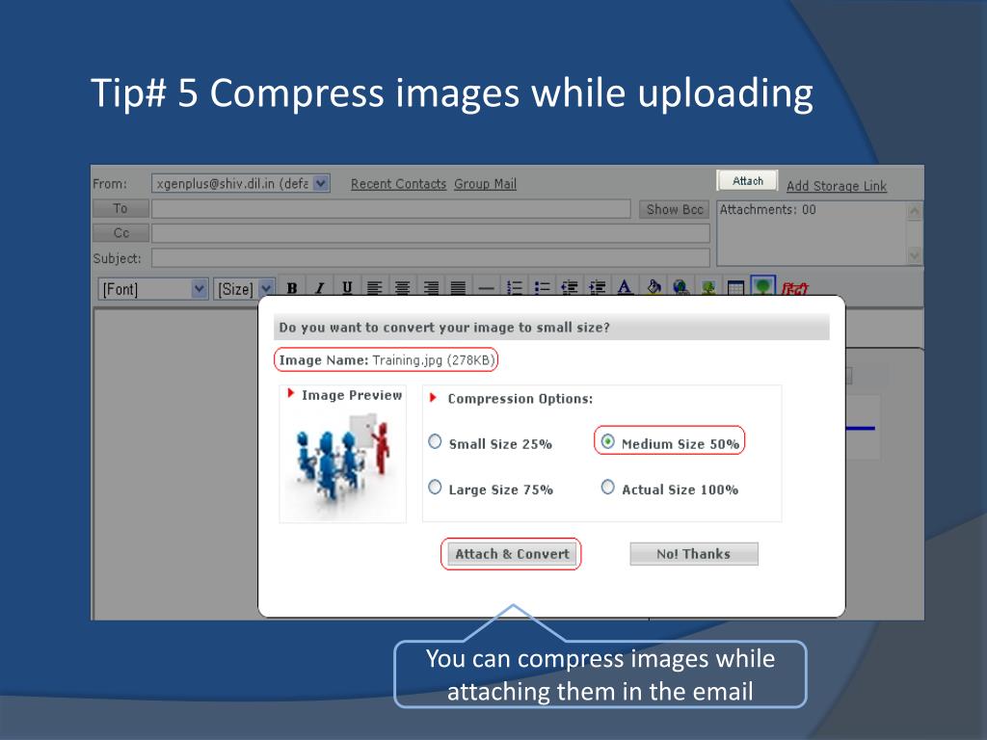
Task: Click highlighted tree image upload icon
Action: (763, 287)
